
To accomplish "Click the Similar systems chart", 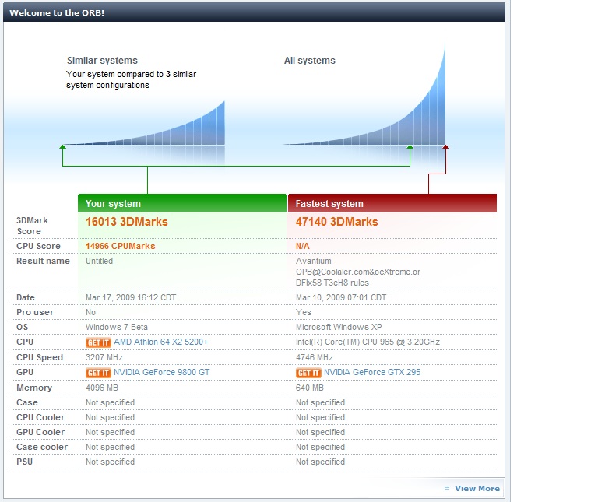I will point(145,124).
